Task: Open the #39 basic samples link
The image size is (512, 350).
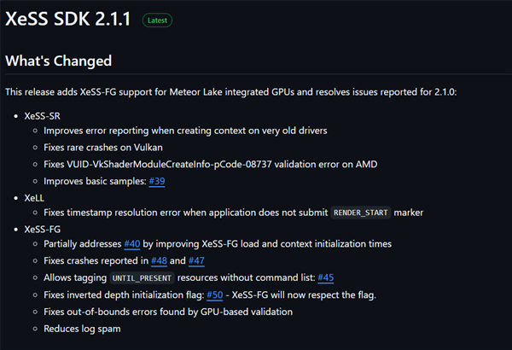Action: click(158, 181)
